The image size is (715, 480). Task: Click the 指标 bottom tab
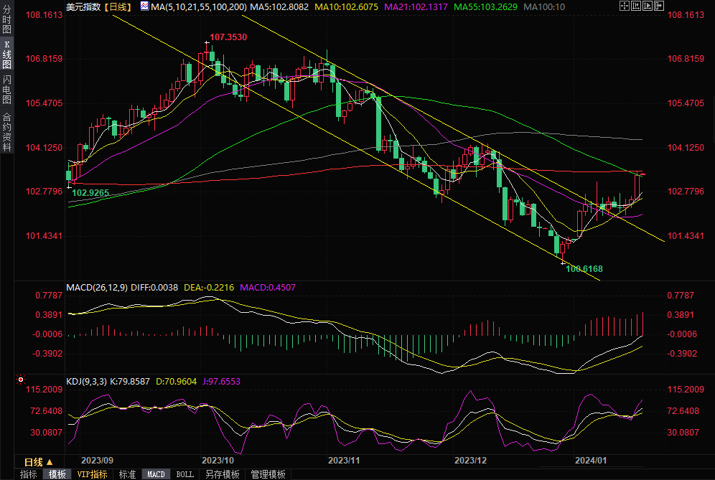(x=29, y=474)
